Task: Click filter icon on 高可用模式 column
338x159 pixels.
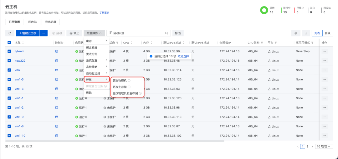Action: pos(312,43)
